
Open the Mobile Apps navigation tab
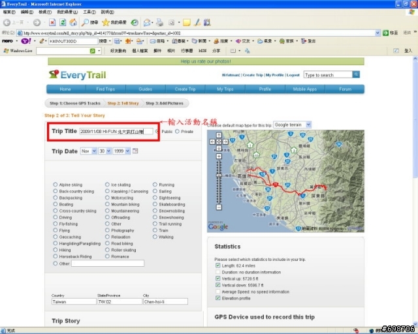pos(305,89)
